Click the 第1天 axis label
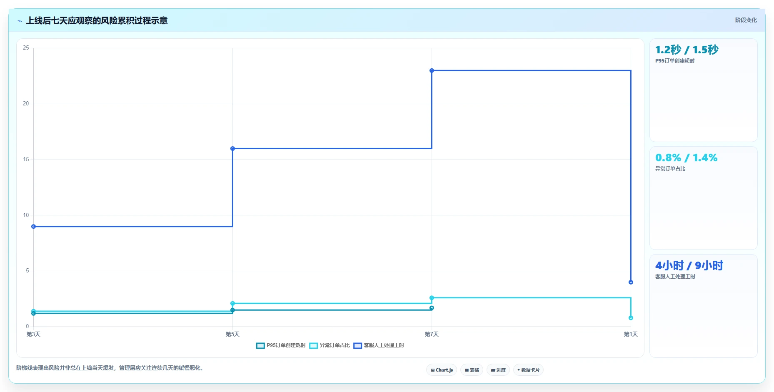The height and width of the screenshot is (392, 774). [631, 334]
